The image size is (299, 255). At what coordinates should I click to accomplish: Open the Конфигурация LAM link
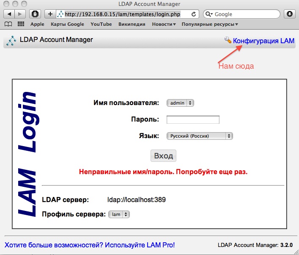click(263, 41)
